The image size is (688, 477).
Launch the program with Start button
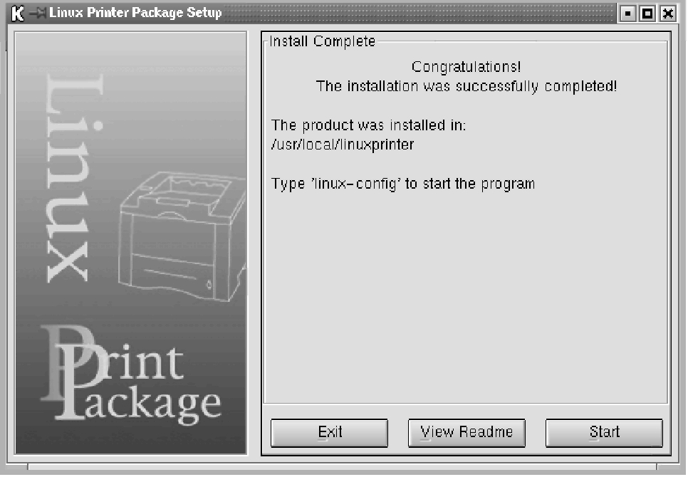(604, 433)
